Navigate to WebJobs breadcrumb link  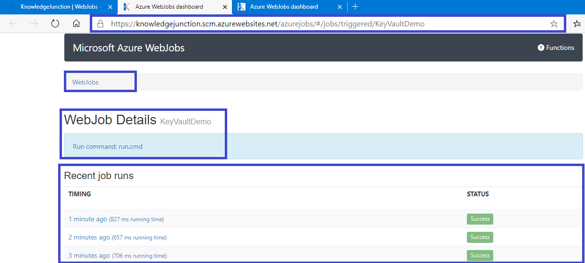click(x=85, y=82)
